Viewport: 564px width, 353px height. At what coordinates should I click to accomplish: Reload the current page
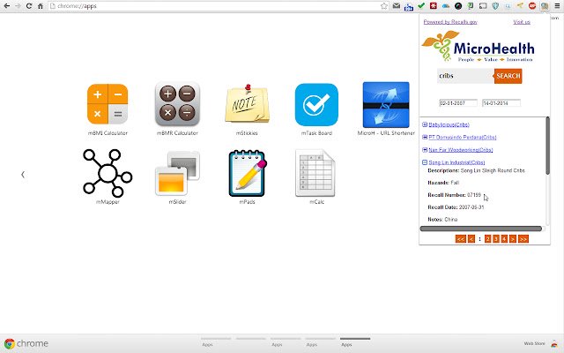tap(29, 6)
